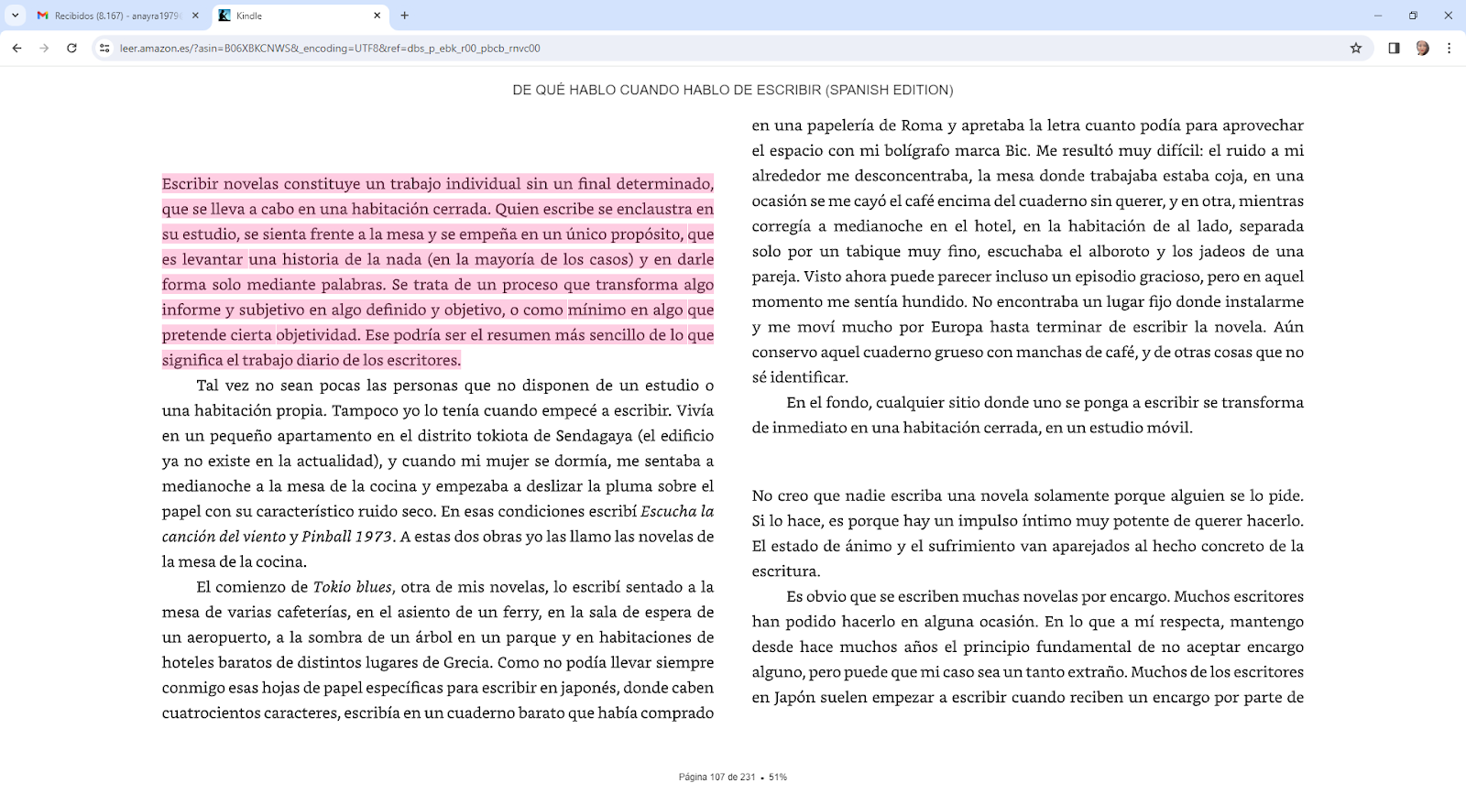
Task: Open the Chrome profile avatar
Action: coord(1422,48)
